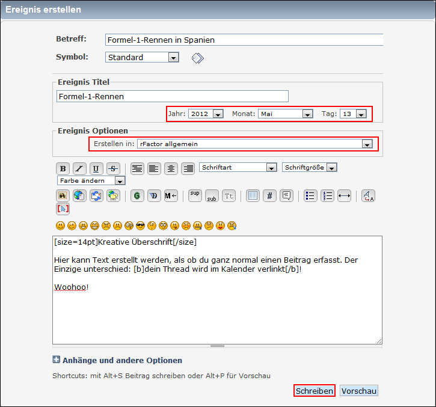This screenshot has width=436, height=407.
Task: Insert the wink emoticon
Action: click(x=72, y=225)
